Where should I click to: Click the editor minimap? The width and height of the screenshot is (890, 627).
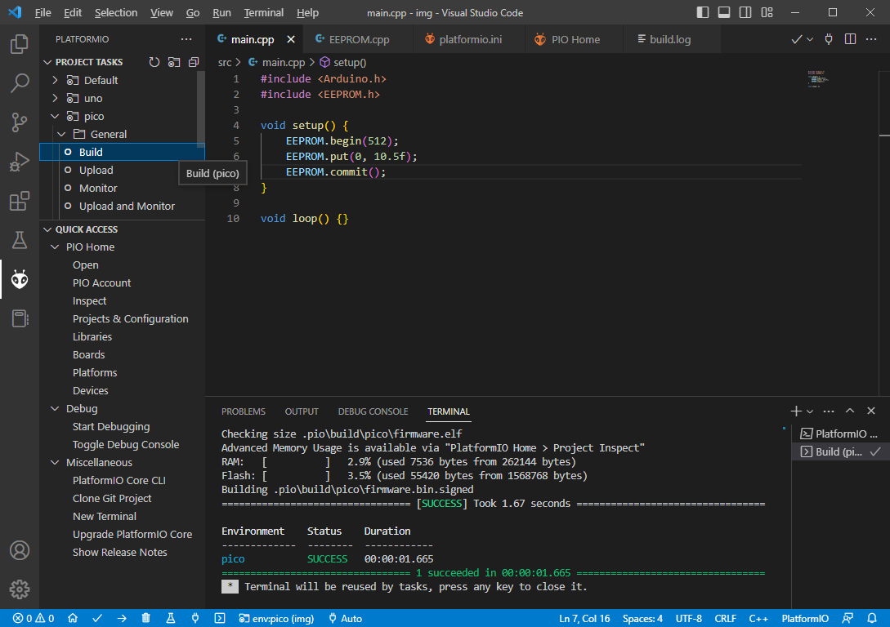point(818,79)
